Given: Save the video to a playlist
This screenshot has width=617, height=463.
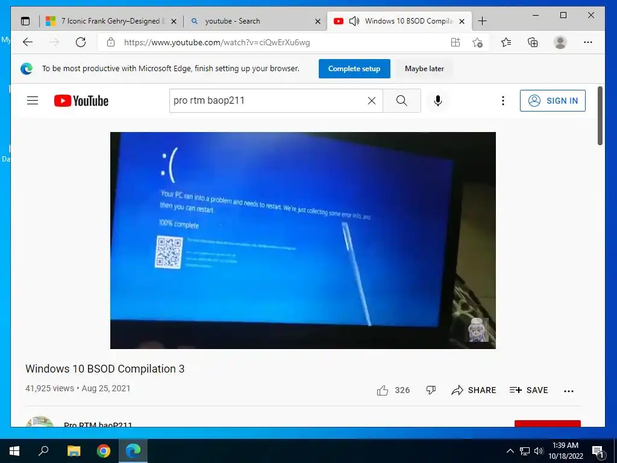Looking at the screenshot, I should pyautogui.click(x=528, y=390).
